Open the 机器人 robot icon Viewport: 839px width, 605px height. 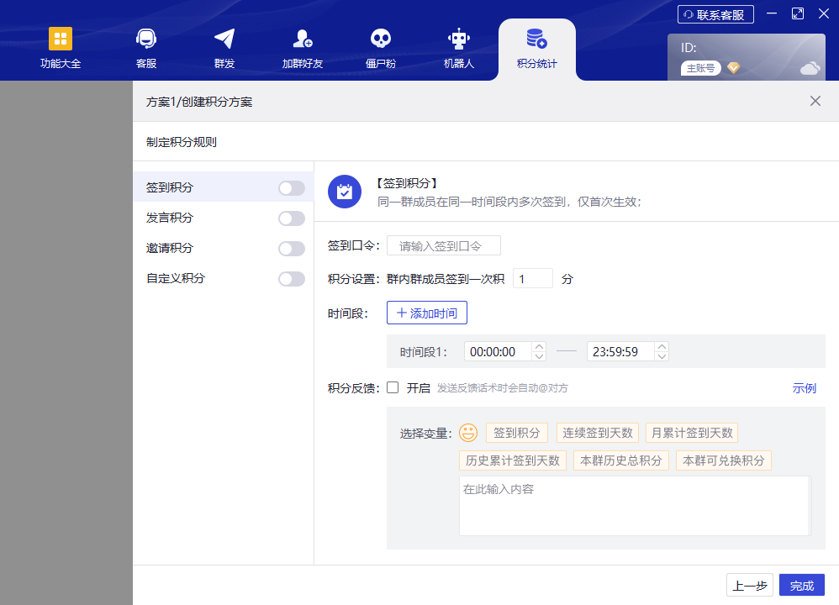point(458,39)
